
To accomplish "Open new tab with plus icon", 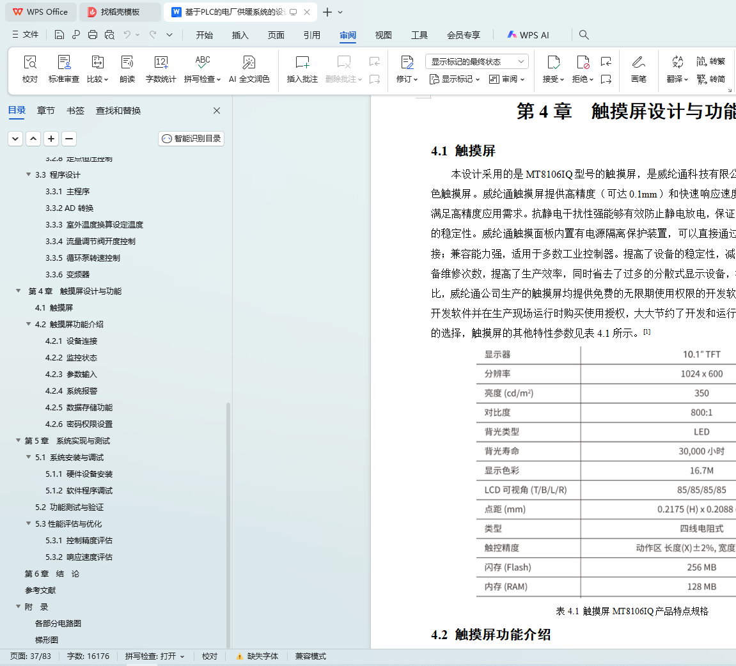I will pyautogui.click(x=327, y=12).
